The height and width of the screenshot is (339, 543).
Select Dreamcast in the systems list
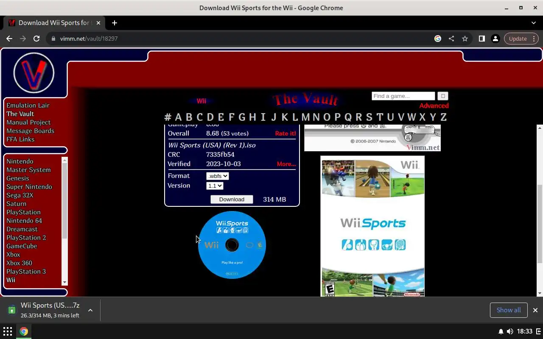pos(22,229)
